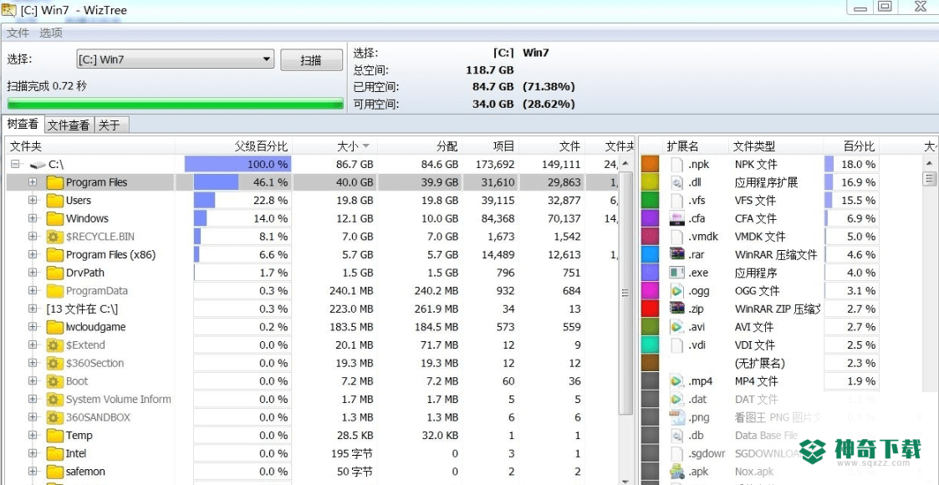
Task: Switch to the 树查看 tab
Action: [x=23, y=125]
